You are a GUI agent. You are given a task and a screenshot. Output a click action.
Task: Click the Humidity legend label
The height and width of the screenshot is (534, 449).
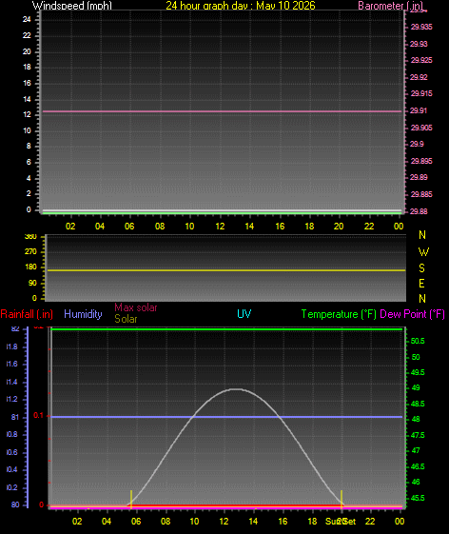[83, 314]
